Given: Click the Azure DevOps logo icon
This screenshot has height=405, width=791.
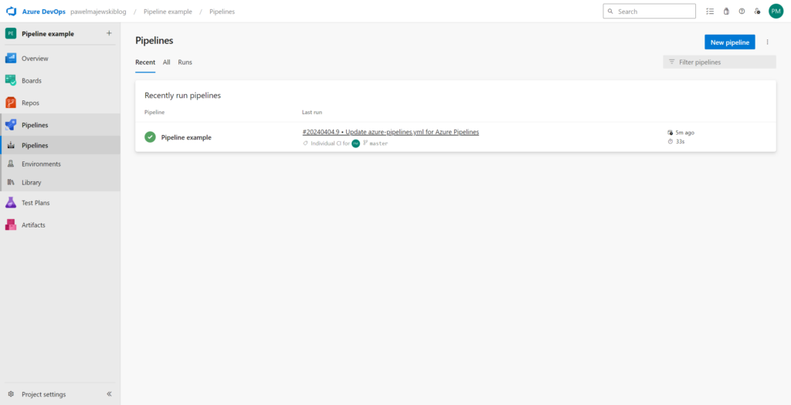Looking at the screenshot, I should [x=11, y=11].
